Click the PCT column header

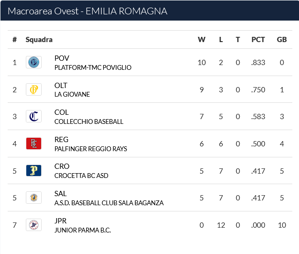258,40
